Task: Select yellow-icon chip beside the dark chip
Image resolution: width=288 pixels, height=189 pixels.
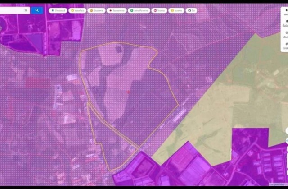Action: tap(177, 10)
